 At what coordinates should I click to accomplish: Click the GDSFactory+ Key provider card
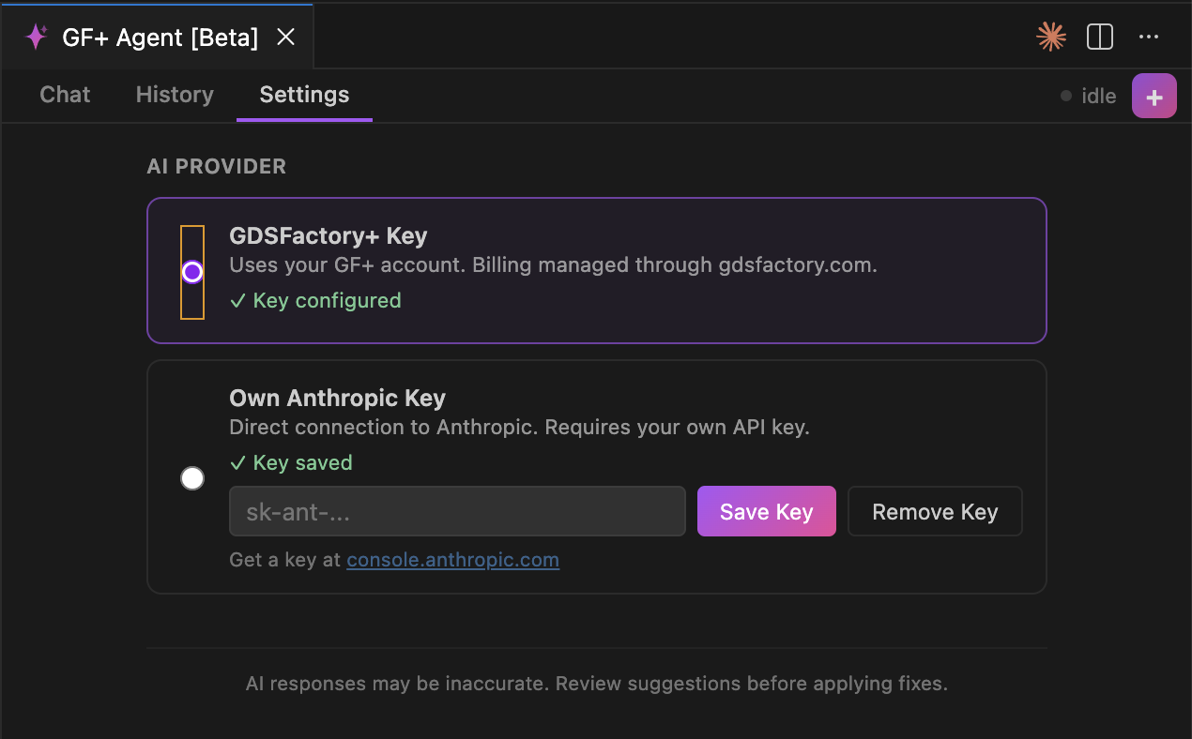(x=596, y=271)
